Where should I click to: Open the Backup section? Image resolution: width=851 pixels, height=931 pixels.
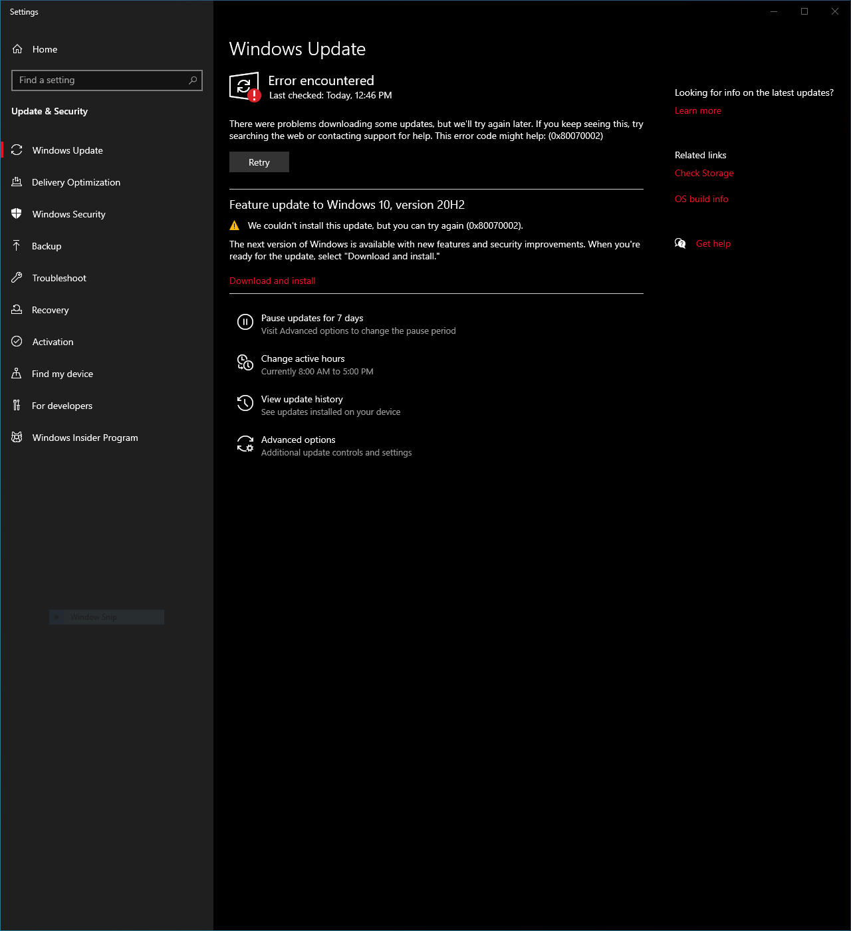click(x=106, y=246)
